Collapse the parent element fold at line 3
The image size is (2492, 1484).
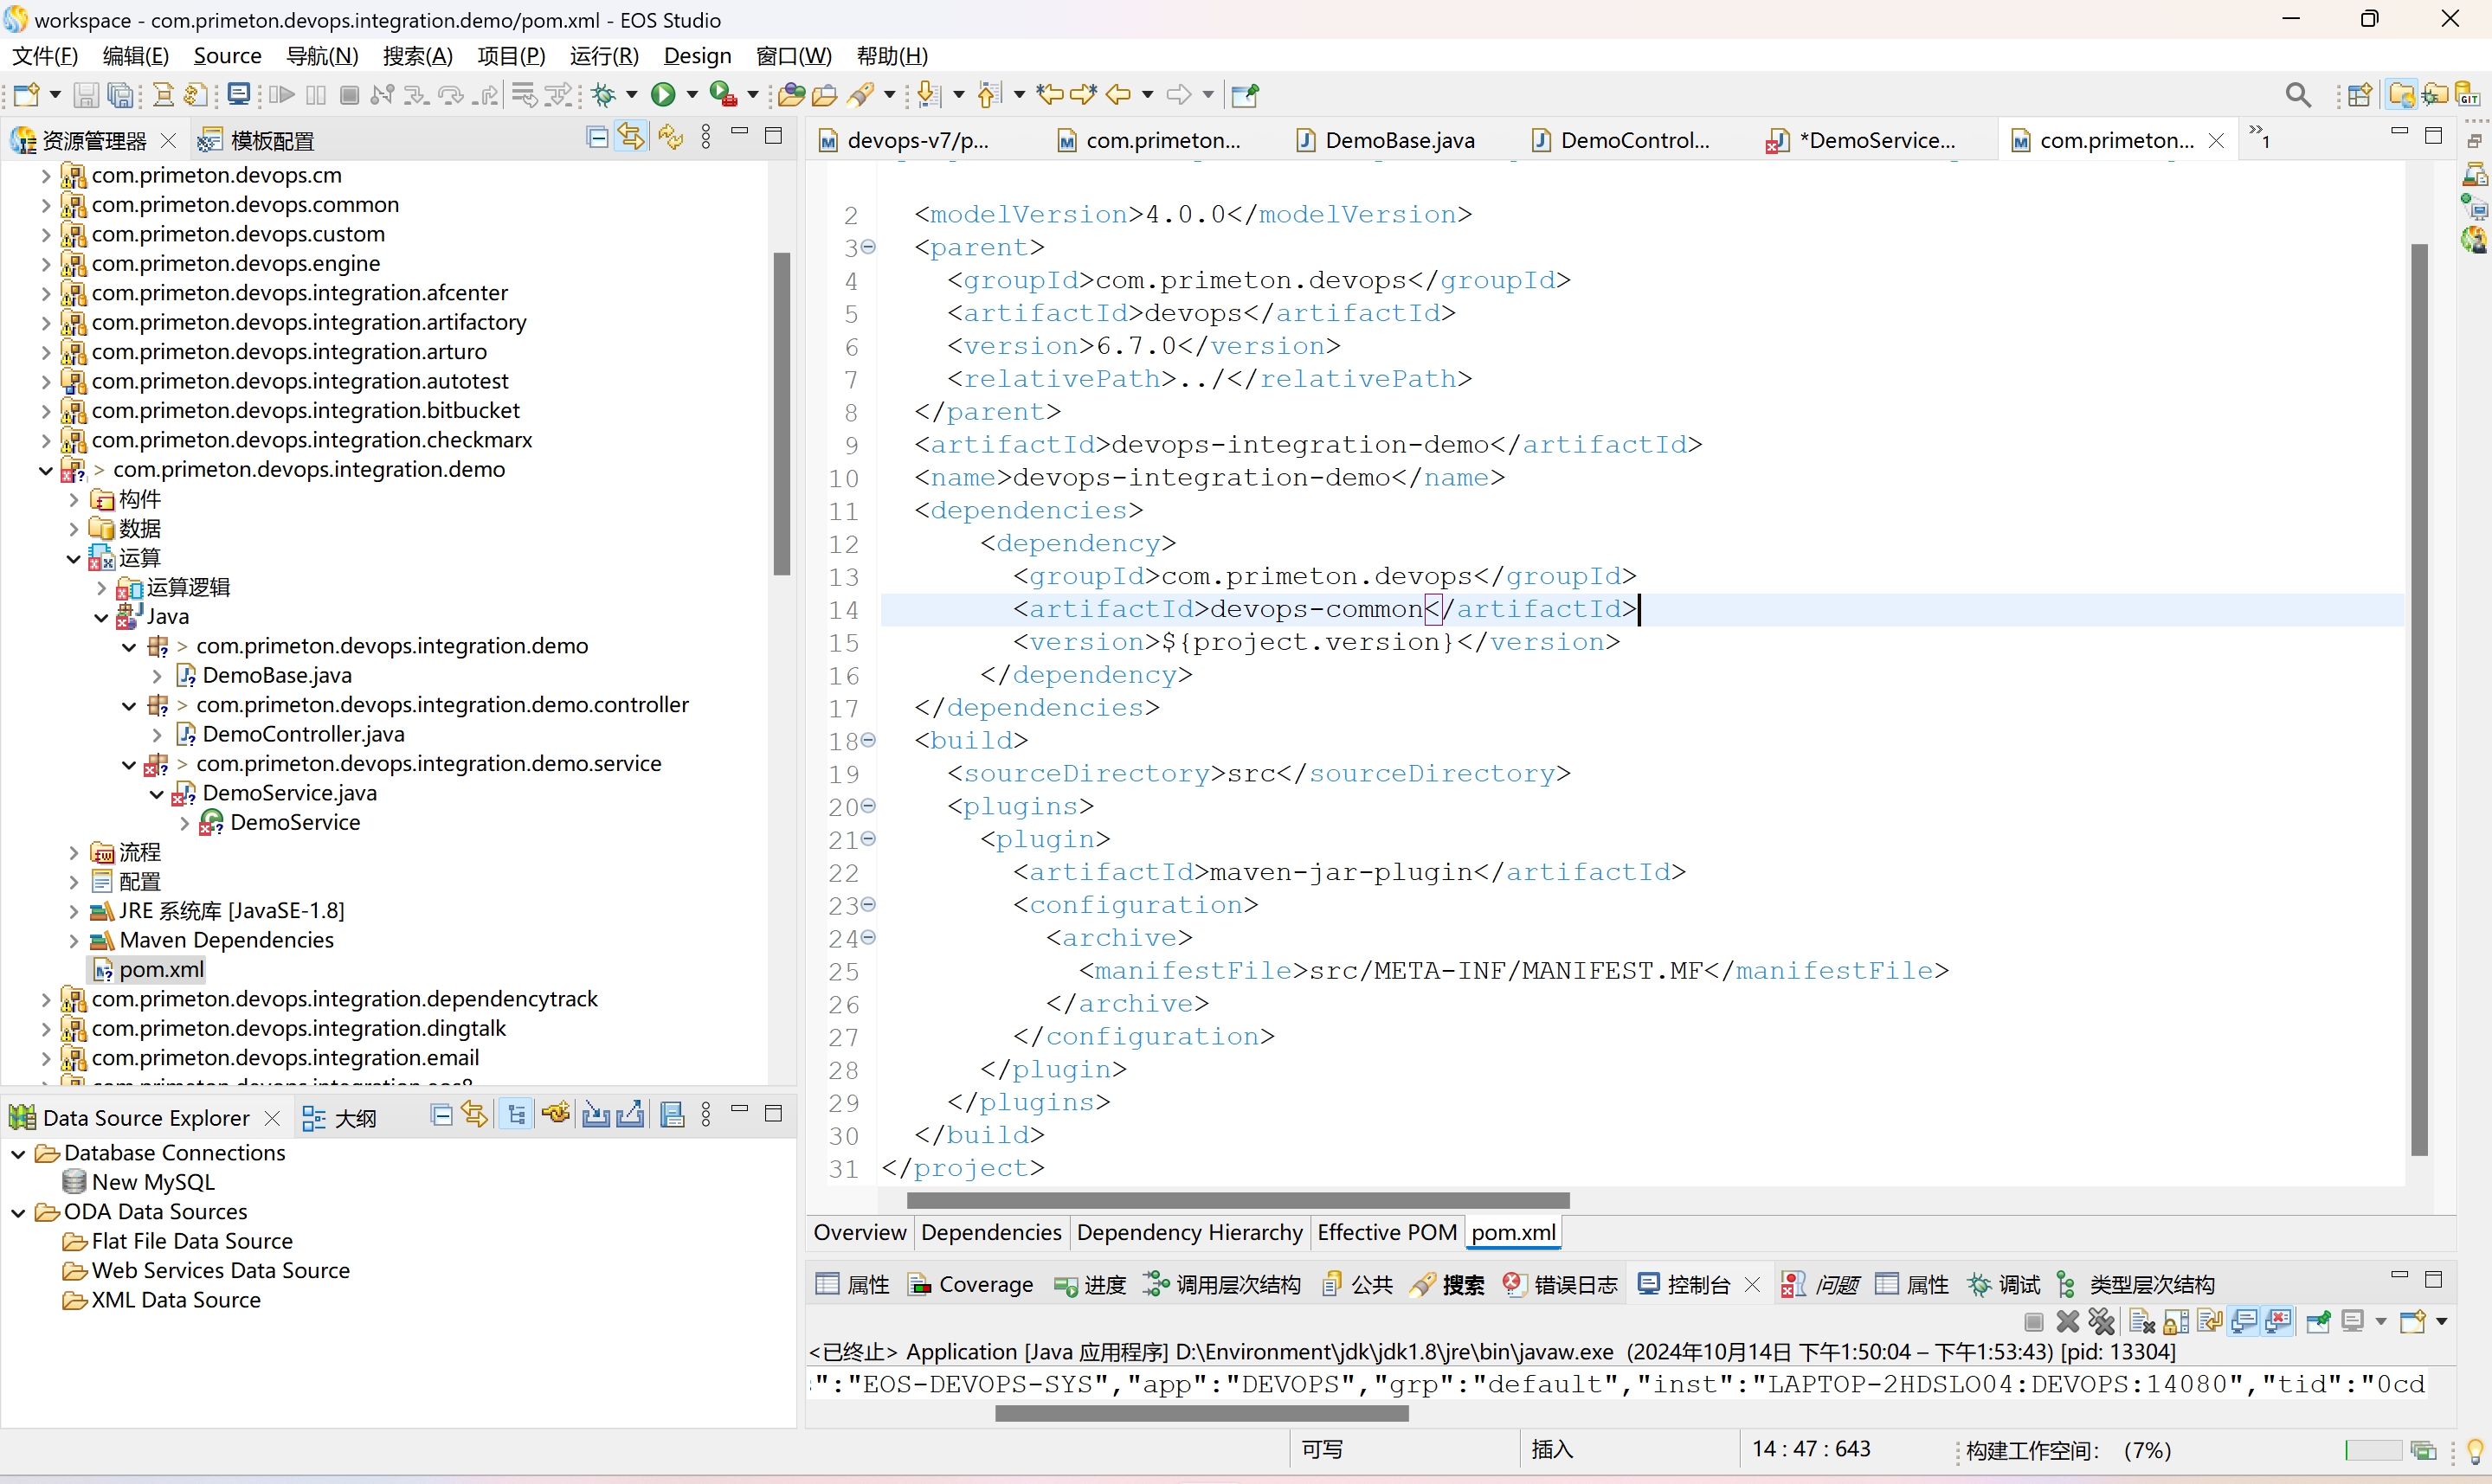(x=869, y=247)
